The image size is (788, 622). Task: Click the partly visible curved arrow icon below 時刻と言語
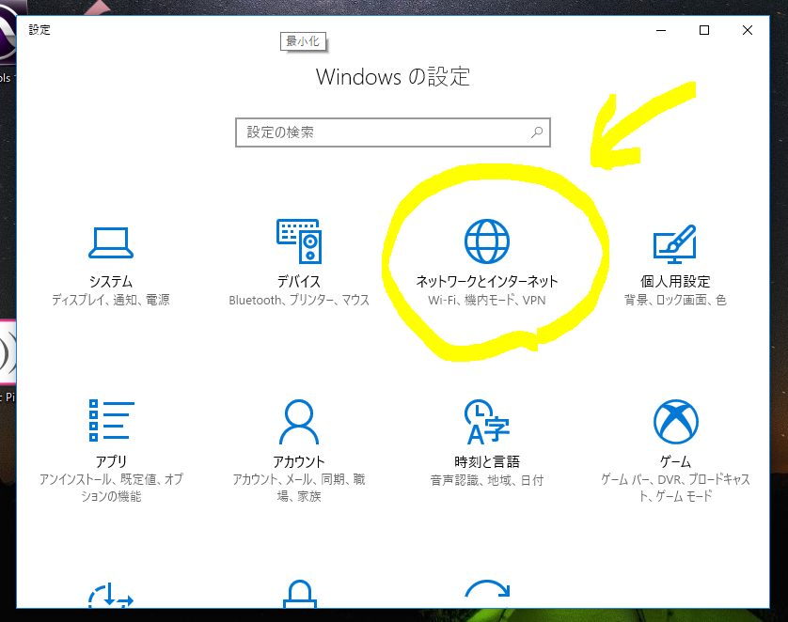coord(487,590)
